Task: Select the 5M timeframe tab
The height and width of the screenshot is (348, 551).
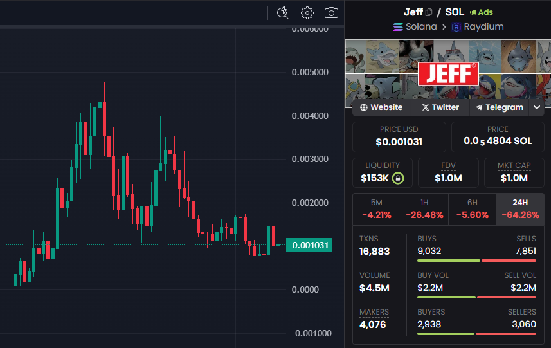Action: tap(376, 209)
